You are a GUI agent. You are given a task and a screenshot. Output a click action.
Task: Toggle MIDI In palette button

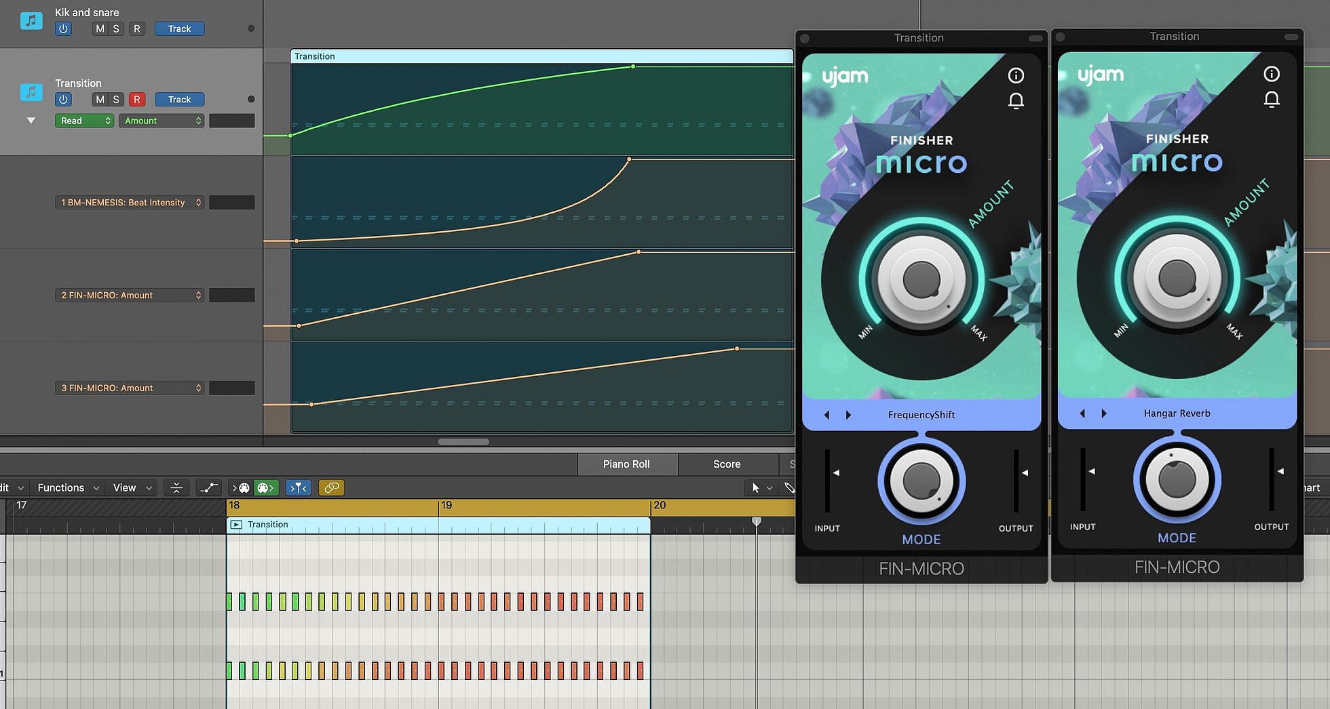pyautogui.click(x=242, y=487)
